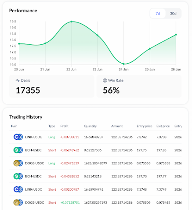Click the Win Rate 56% stat card
192x210 pixels.
pos(139,86)
